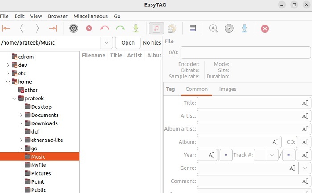The height and width of the screenshot is (193, 312).
Task: Apply CD number tag icon
Action: point(305,142)
